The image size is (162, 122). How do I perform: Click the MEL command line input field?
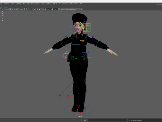[x=107, y=120]
